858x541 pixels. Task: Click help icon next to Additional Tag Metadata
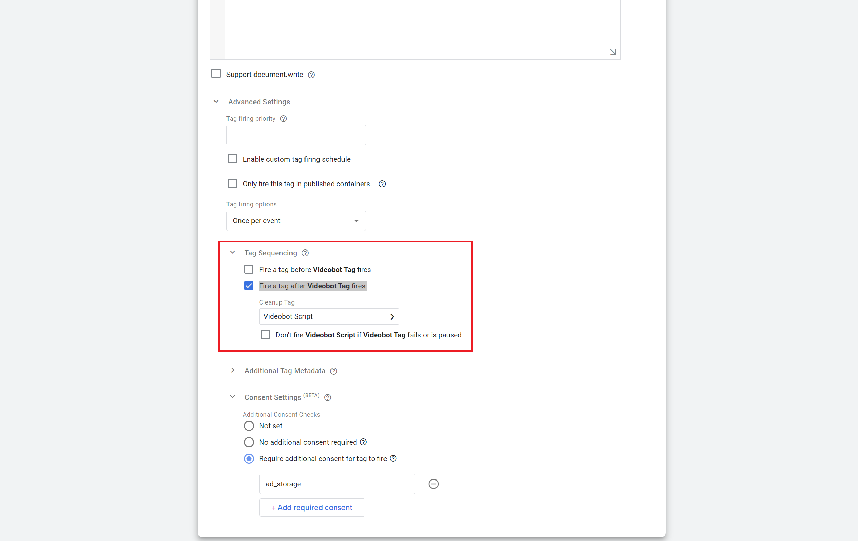334,371
